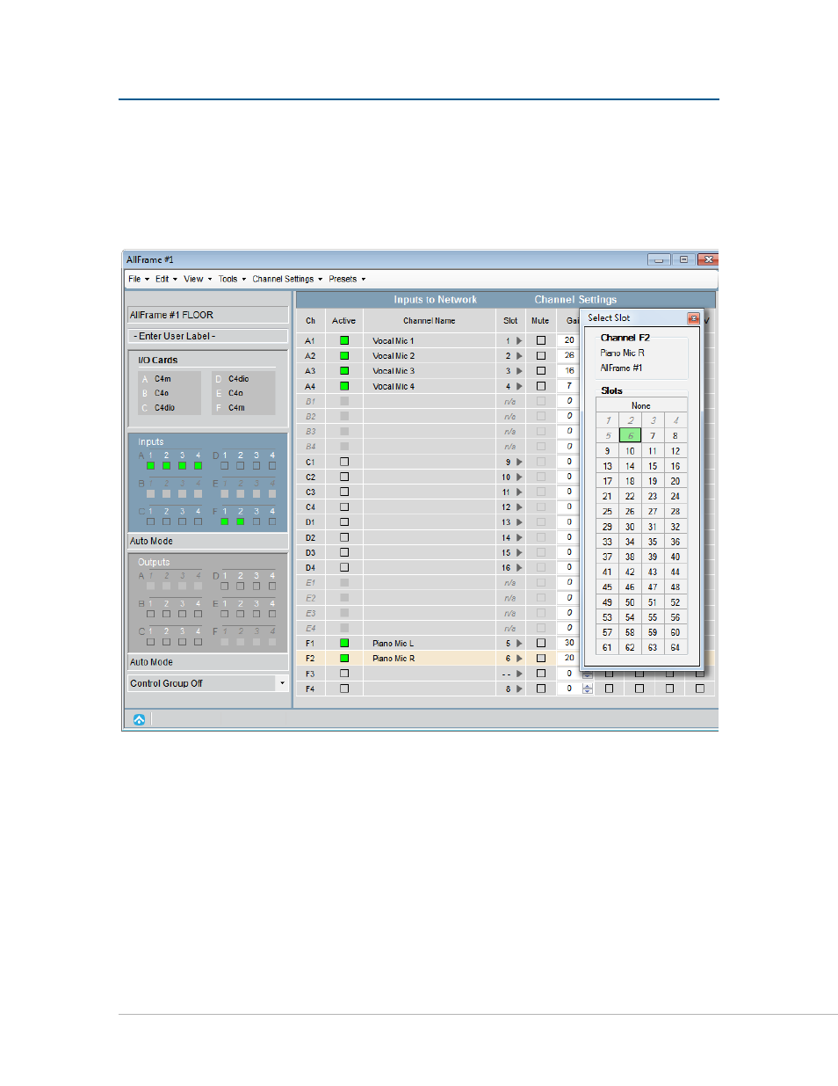
Task: Mute channel F1 Piano Mic L
Action: pyautogui.click(x=541, y=643)
